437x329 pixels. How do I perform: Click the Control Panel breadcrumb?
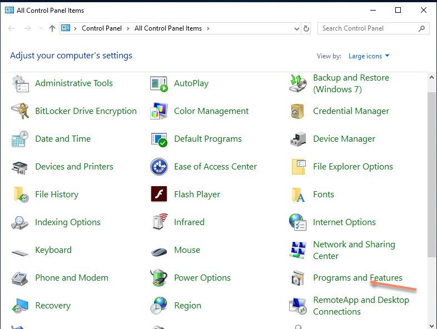[102, 28]
